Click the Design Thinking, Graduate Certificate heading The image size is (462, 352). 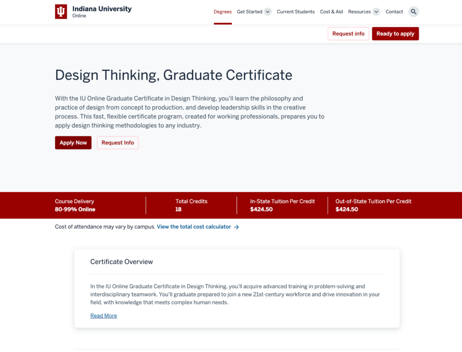(174, 75)
